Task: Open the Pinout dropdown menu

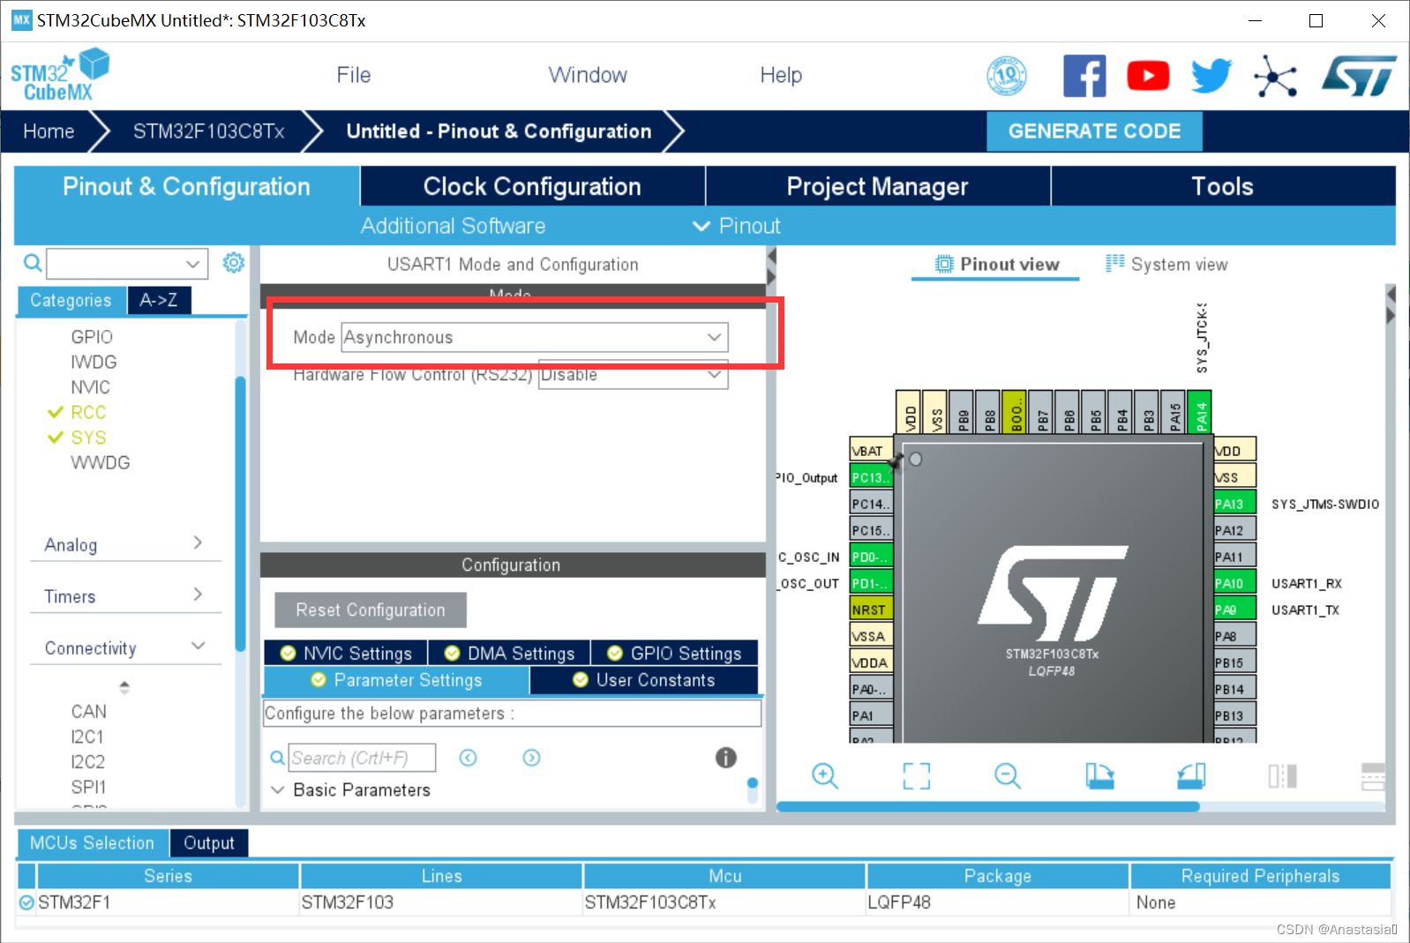Action: click(737, 226)
